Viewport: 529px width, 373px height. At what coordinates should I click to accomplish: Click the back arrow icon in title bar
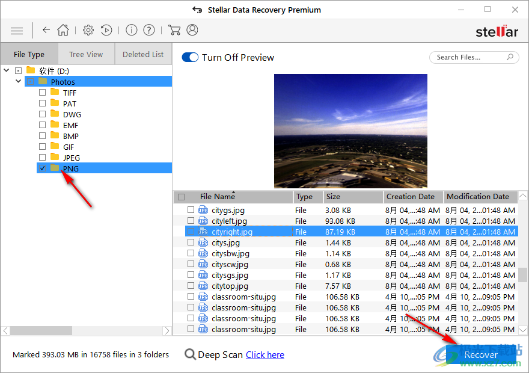[x=197, y=10]
